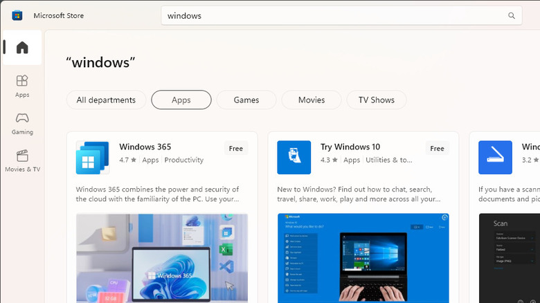The image size is (540, 303).
Task: Select the TV Shows filter chip
Action: 377,100
